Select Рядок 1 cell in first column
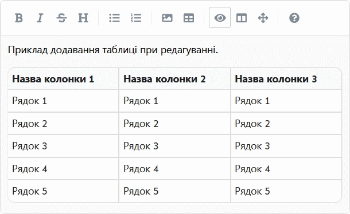The height and width of the screenshot is (214, 350). (x=63, y=101)
